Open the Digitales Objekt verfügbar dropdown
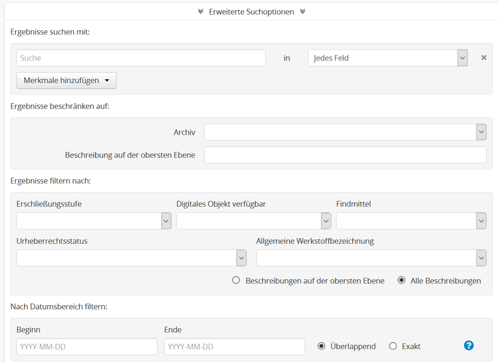 point(253,221)
